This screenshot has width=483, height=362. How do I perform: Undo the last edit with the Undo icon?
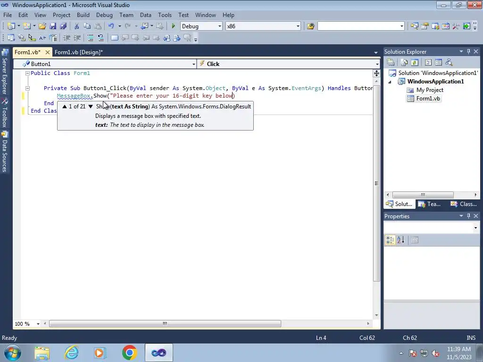point(111,26)
